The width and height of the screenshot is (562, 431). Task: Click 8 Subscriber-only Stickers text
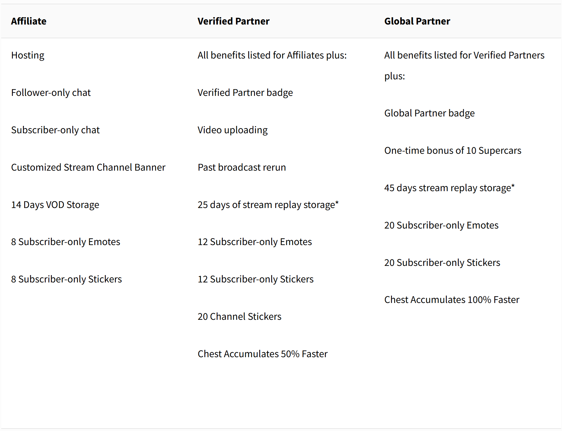click(66, 279)
